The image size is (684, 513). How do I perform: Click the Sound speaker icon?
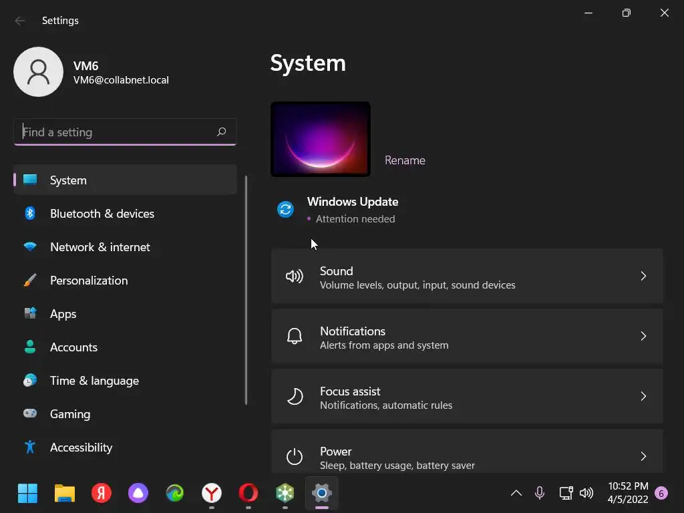[295, 276]
